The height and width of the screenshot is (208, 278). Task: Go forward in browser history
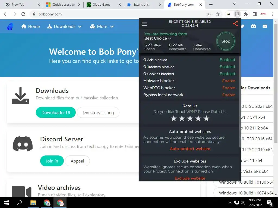tap(15, 14)
